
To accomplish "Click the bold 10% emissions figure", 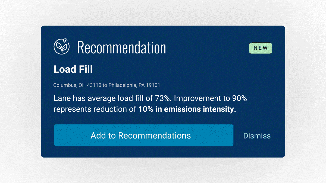I will 144,110.
